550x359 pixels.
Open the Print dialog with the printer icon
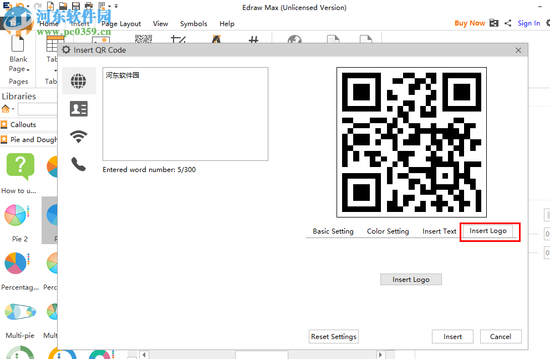click(89, 6)
